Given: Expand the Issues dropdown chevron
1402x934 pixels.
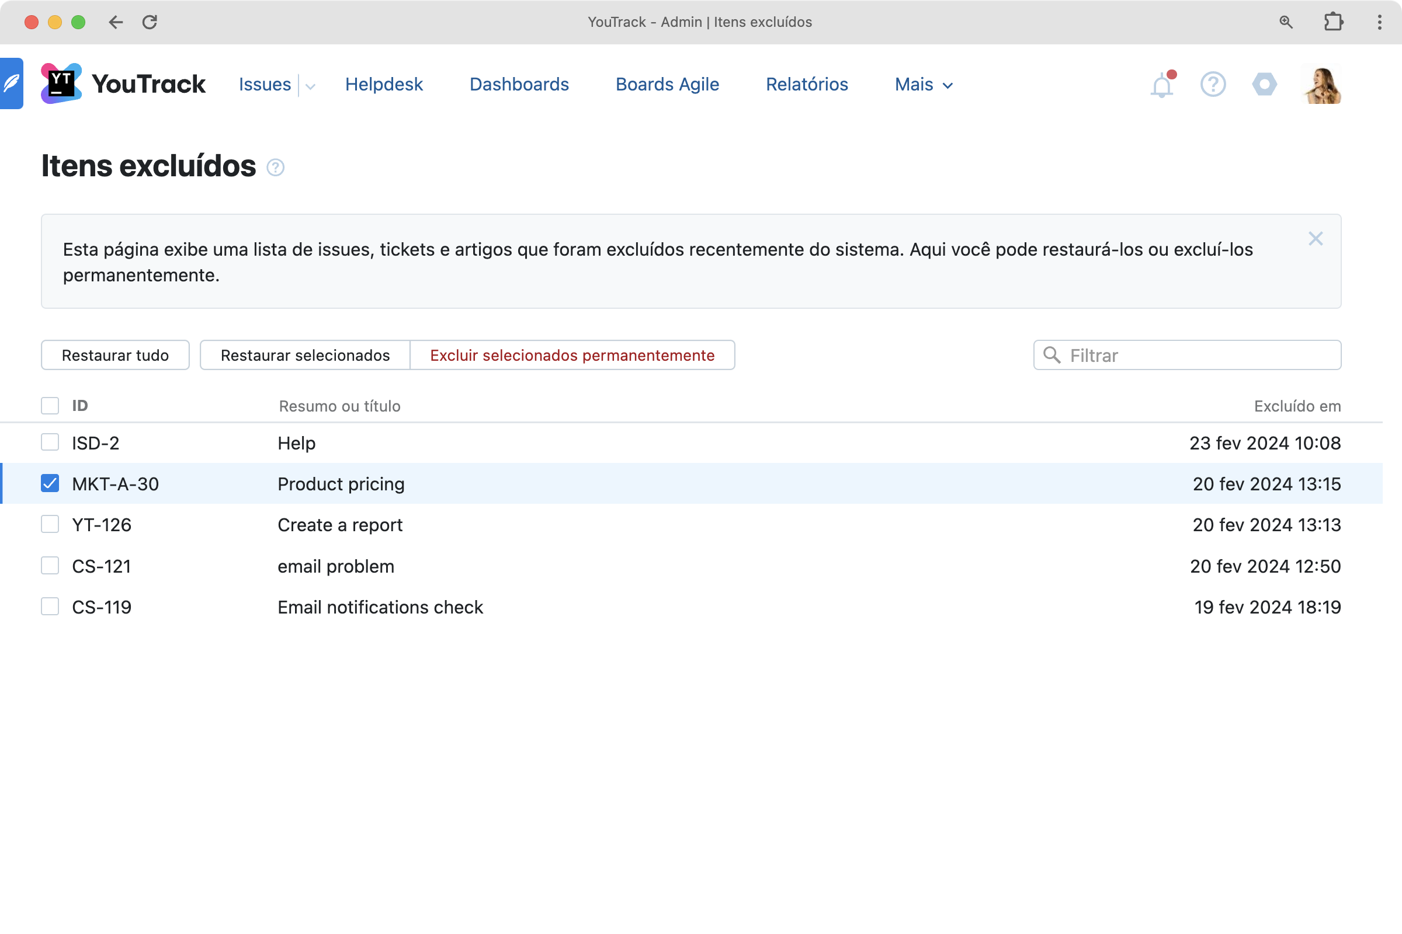Looking at the screenshot, I should pos(310,86).
